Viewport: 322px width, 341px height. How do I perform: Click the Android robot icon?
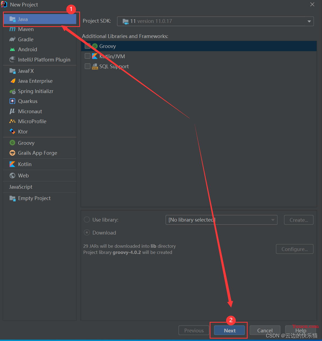[12, 49]
